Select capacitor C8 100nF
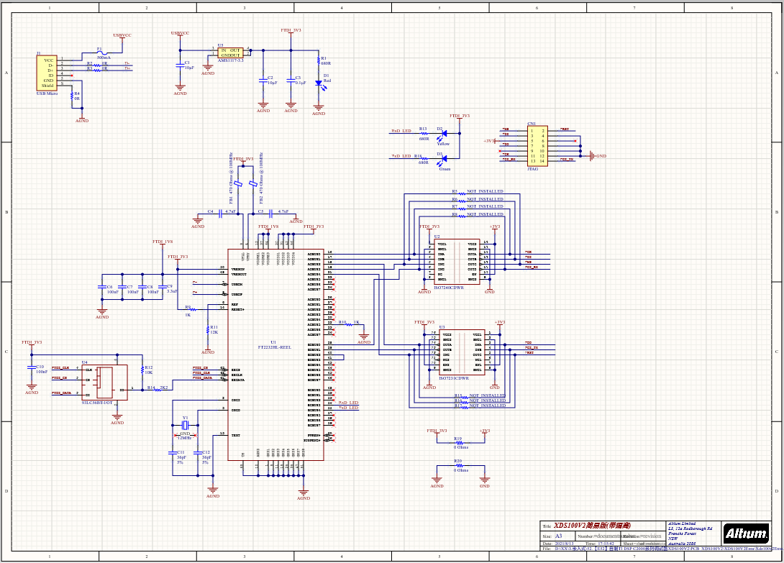The width and height of the screenshot is (784, 563). (x=142, y=287)
